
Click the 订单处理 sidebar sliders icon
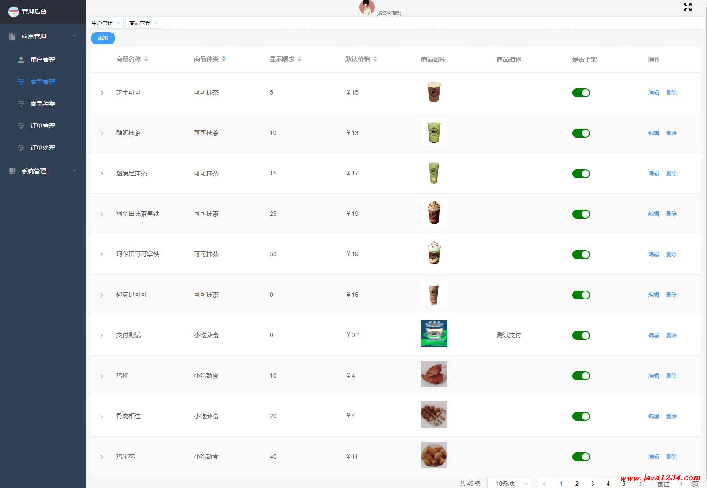[21, 148]
